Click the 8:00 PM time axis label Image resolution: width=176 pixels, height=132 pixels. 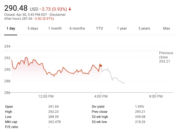(156, 96)
